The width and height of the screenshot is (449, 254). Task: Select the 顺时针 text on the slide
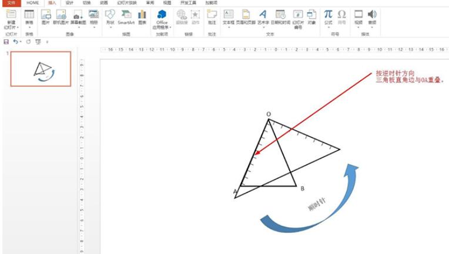317,205
